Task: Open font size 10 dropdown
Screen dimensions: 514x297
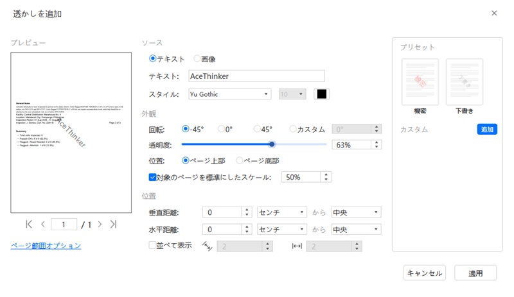Action: pos(292,94)
